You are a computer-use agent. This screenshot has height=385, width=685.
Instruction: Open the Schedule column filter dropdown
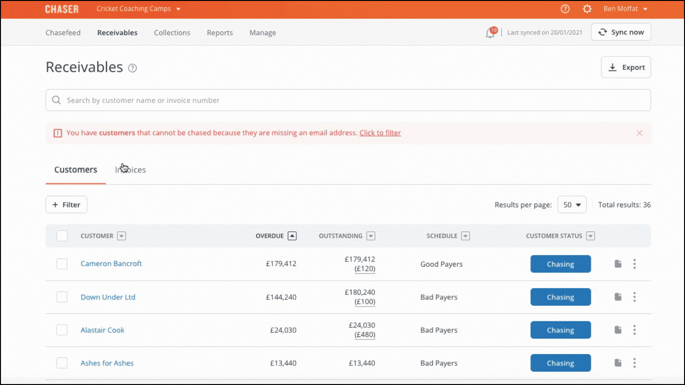(466, 236)
